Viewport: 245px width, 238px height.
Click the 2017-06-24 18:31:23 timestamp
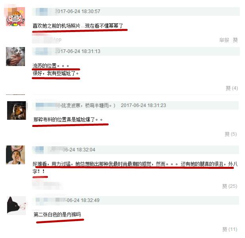click(x=144, y=106)
